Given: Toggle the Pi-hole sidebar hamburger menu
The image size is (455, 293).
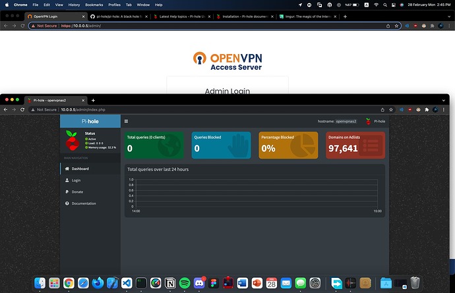Looking at the screenshot, I should click(126, 121).
